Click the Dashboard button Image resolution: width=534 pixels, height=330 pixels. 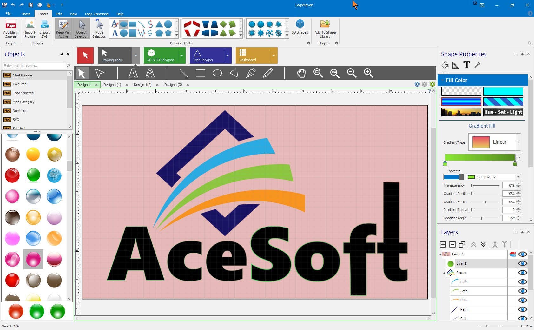click(x=252, y=56)
